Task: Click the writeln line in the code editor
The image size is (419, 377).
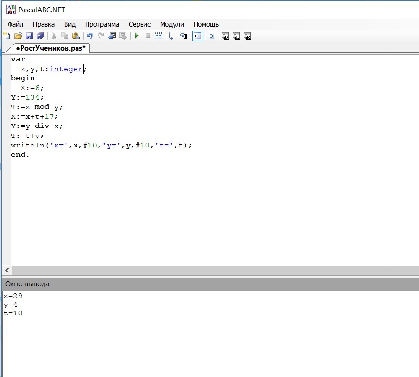Action: pyautogui.click(x=101, y=145)
